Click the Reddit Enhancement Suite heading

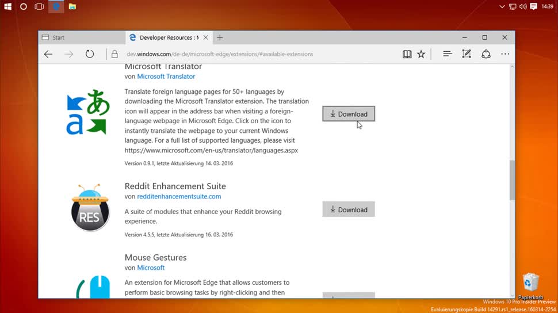click(175, 186)
